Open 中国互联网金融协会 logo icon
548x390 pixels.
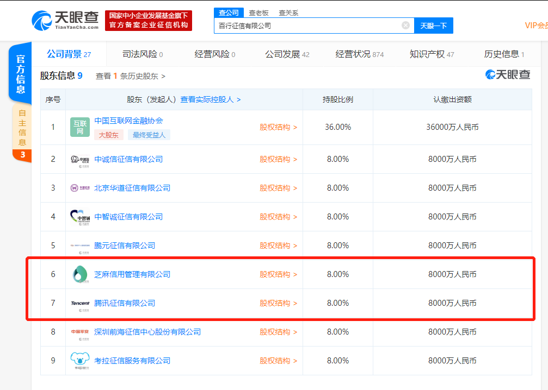point(79,127)
